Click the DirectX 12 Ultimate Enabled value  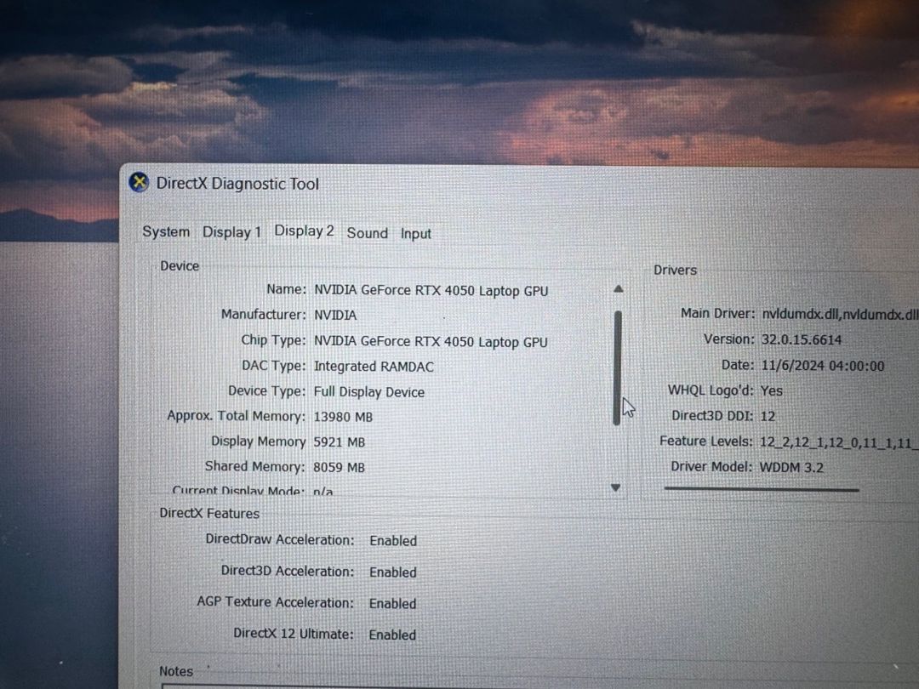tap(392, 635)
